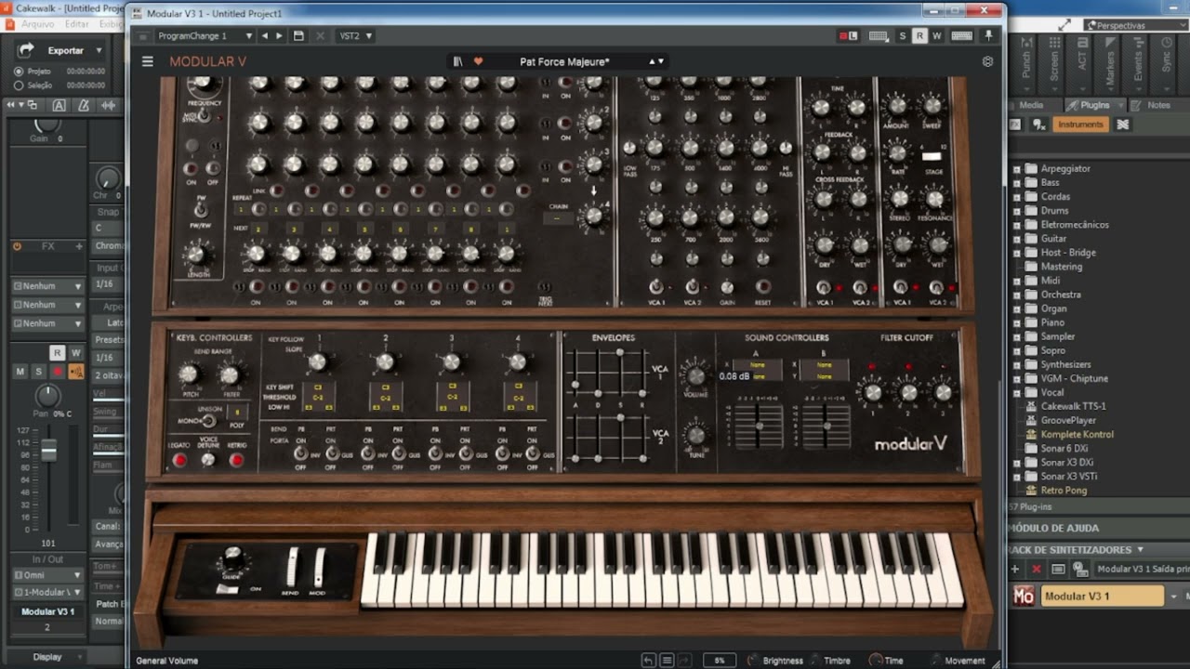Image resolution: width=1190 pixels, height=669 pixels.
Task: Adjust the Mod wheel
Action: point(318,566)
